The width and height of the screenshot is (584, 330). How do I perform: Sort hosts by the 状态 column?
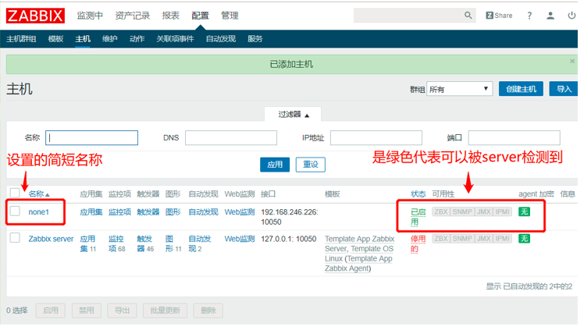coord(418,193)
